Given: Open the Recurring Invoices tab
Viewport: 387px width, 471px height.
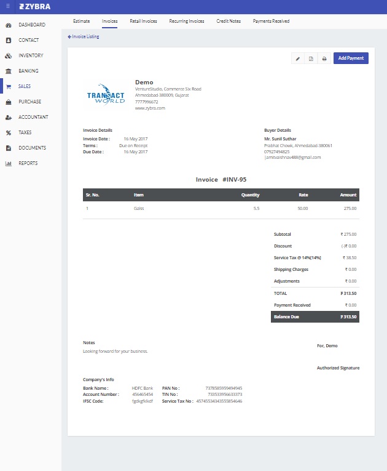Looking at the screenshot, I should point(187,21).
